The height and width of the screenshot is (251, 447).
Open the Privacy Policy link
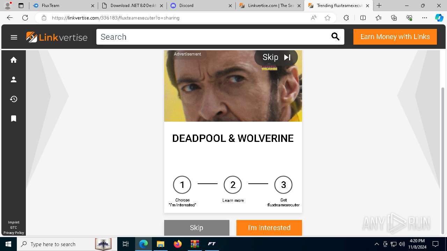(x=14, y=233)
